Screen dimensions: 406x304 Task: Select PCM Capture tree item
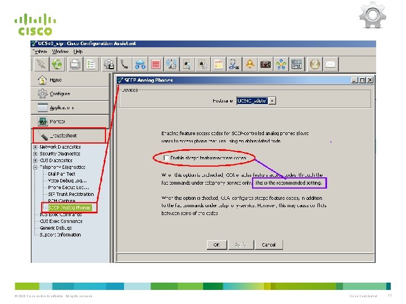point(61,201)
